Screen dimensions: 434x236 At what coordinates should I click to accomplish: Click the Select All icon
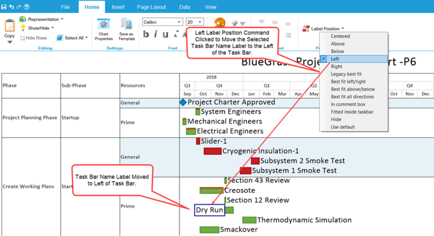coord(59,38)
